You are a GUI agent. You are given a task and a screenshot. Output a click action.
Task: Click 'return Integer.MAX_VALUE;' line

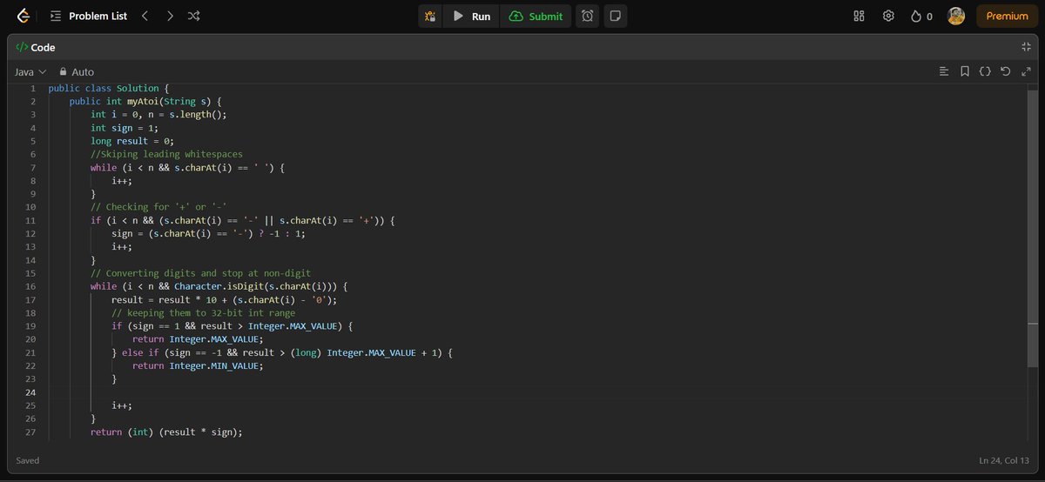198,339
